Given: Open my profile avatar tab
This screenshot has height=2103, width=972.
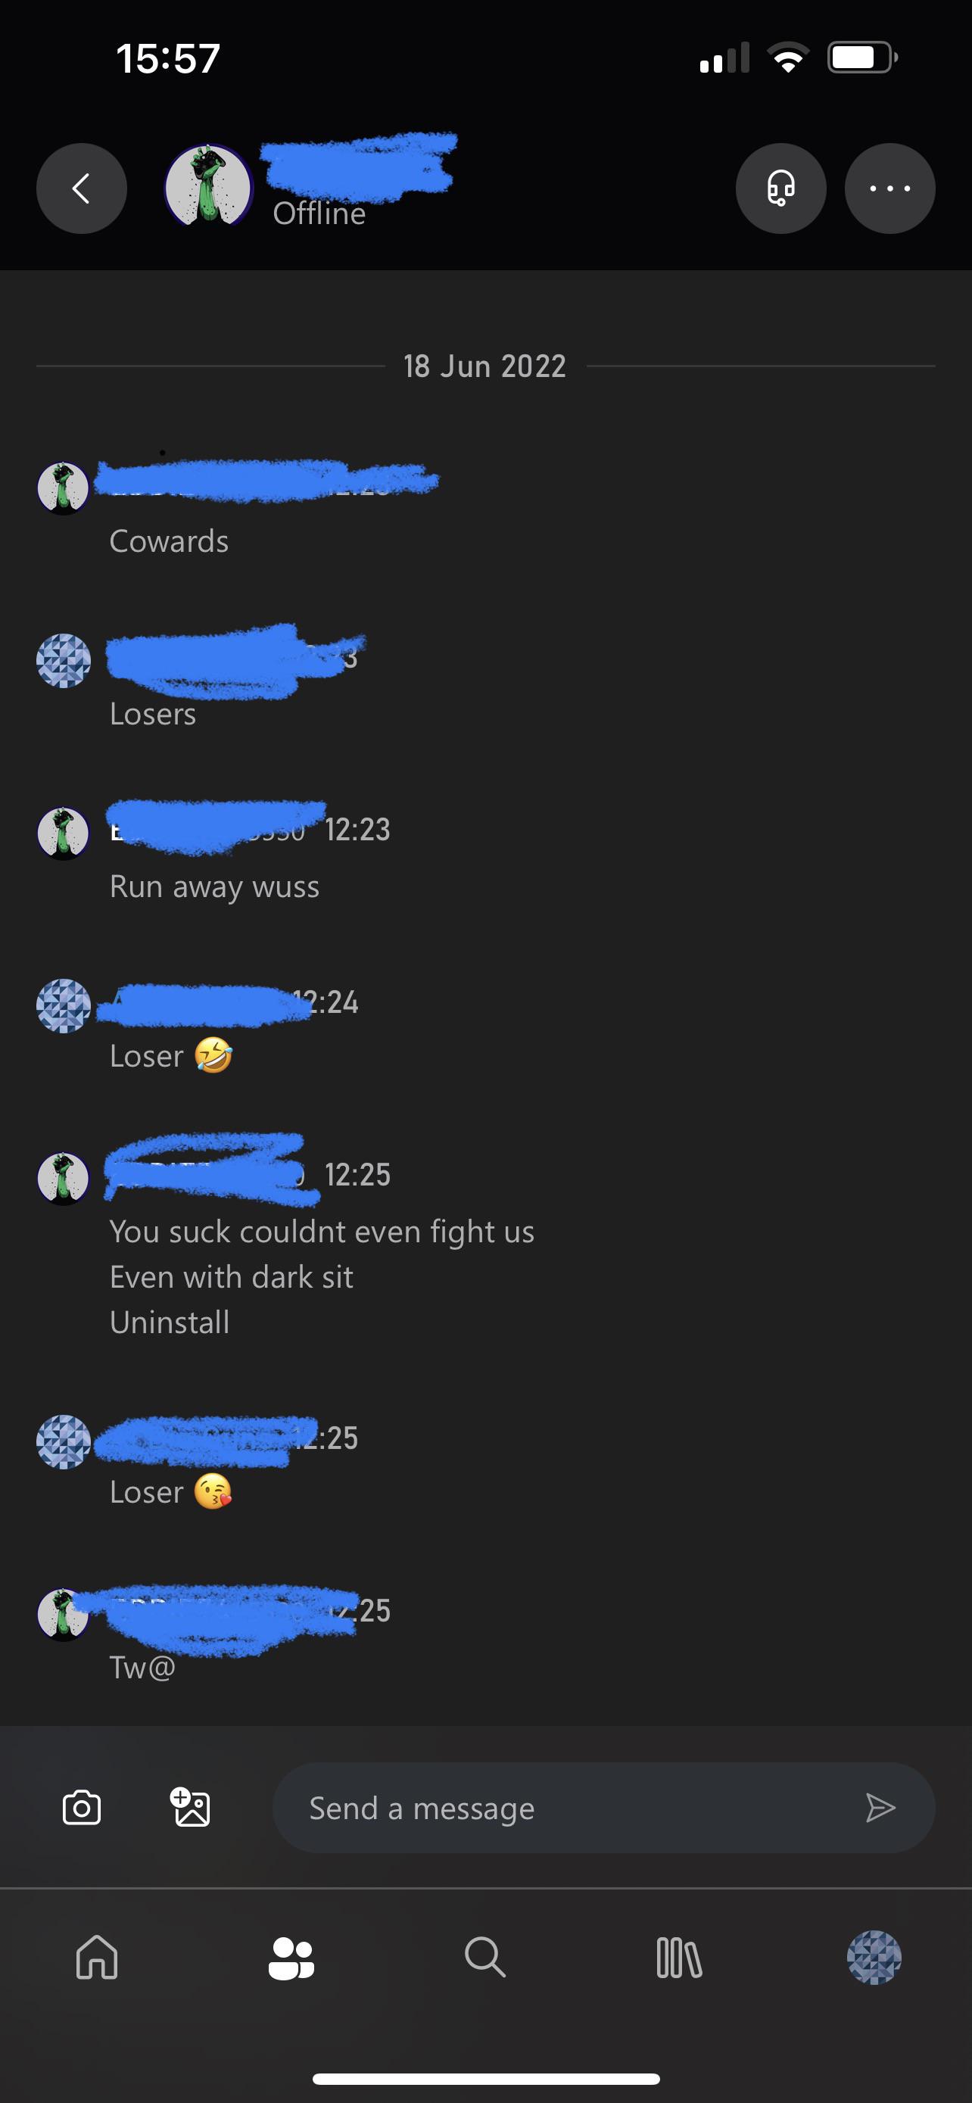Looking at the screenshot, I should point(874,1957).
